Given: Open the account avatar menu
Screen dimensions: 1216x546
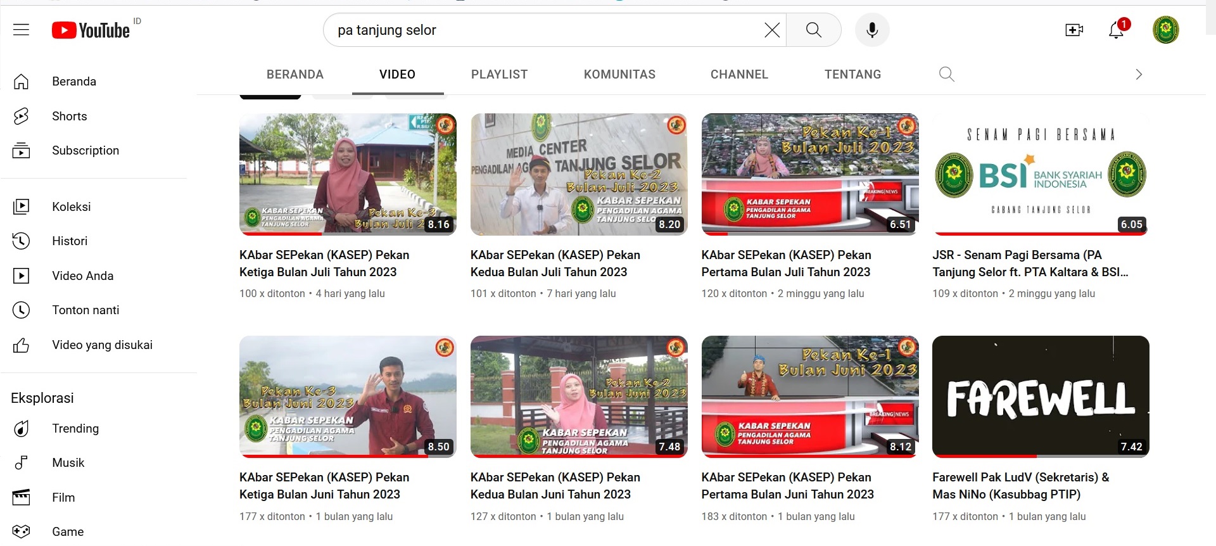Looking at the screenshot, I should [1165, 30].
